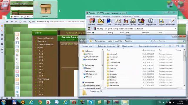Click Записать на оптический диск button

click(150, 46)
